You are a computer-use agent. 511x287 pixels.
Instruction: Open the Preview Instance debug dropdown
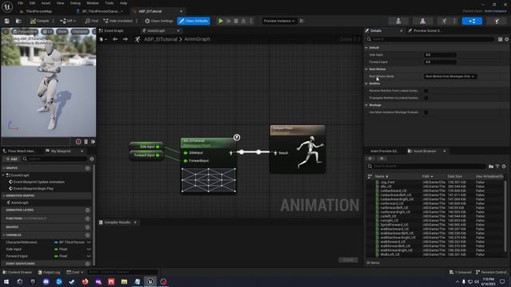tap(279, 21)
